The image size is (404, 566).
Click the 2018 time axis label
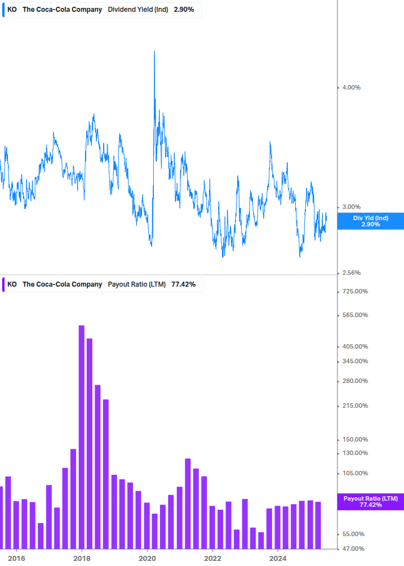[x=82, y=559]
